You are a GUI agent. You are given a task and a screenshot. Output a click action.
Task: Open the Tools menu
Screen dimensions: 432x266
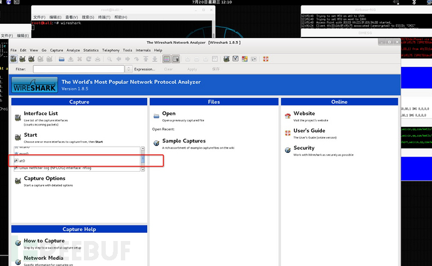point(127,51)
